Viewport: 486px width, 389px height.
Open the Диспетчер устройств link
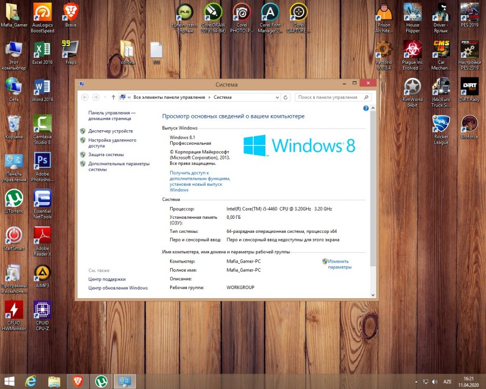point(110,131)
